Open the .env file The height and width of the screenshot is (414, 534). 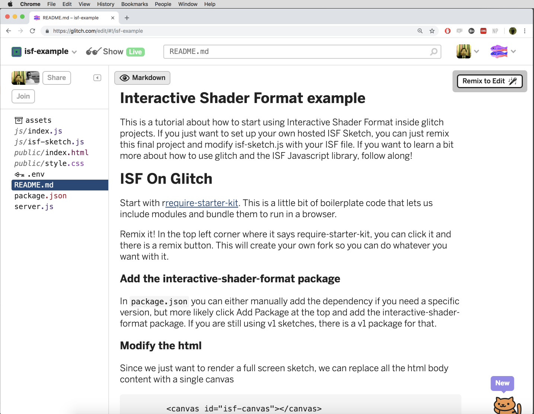29,174
